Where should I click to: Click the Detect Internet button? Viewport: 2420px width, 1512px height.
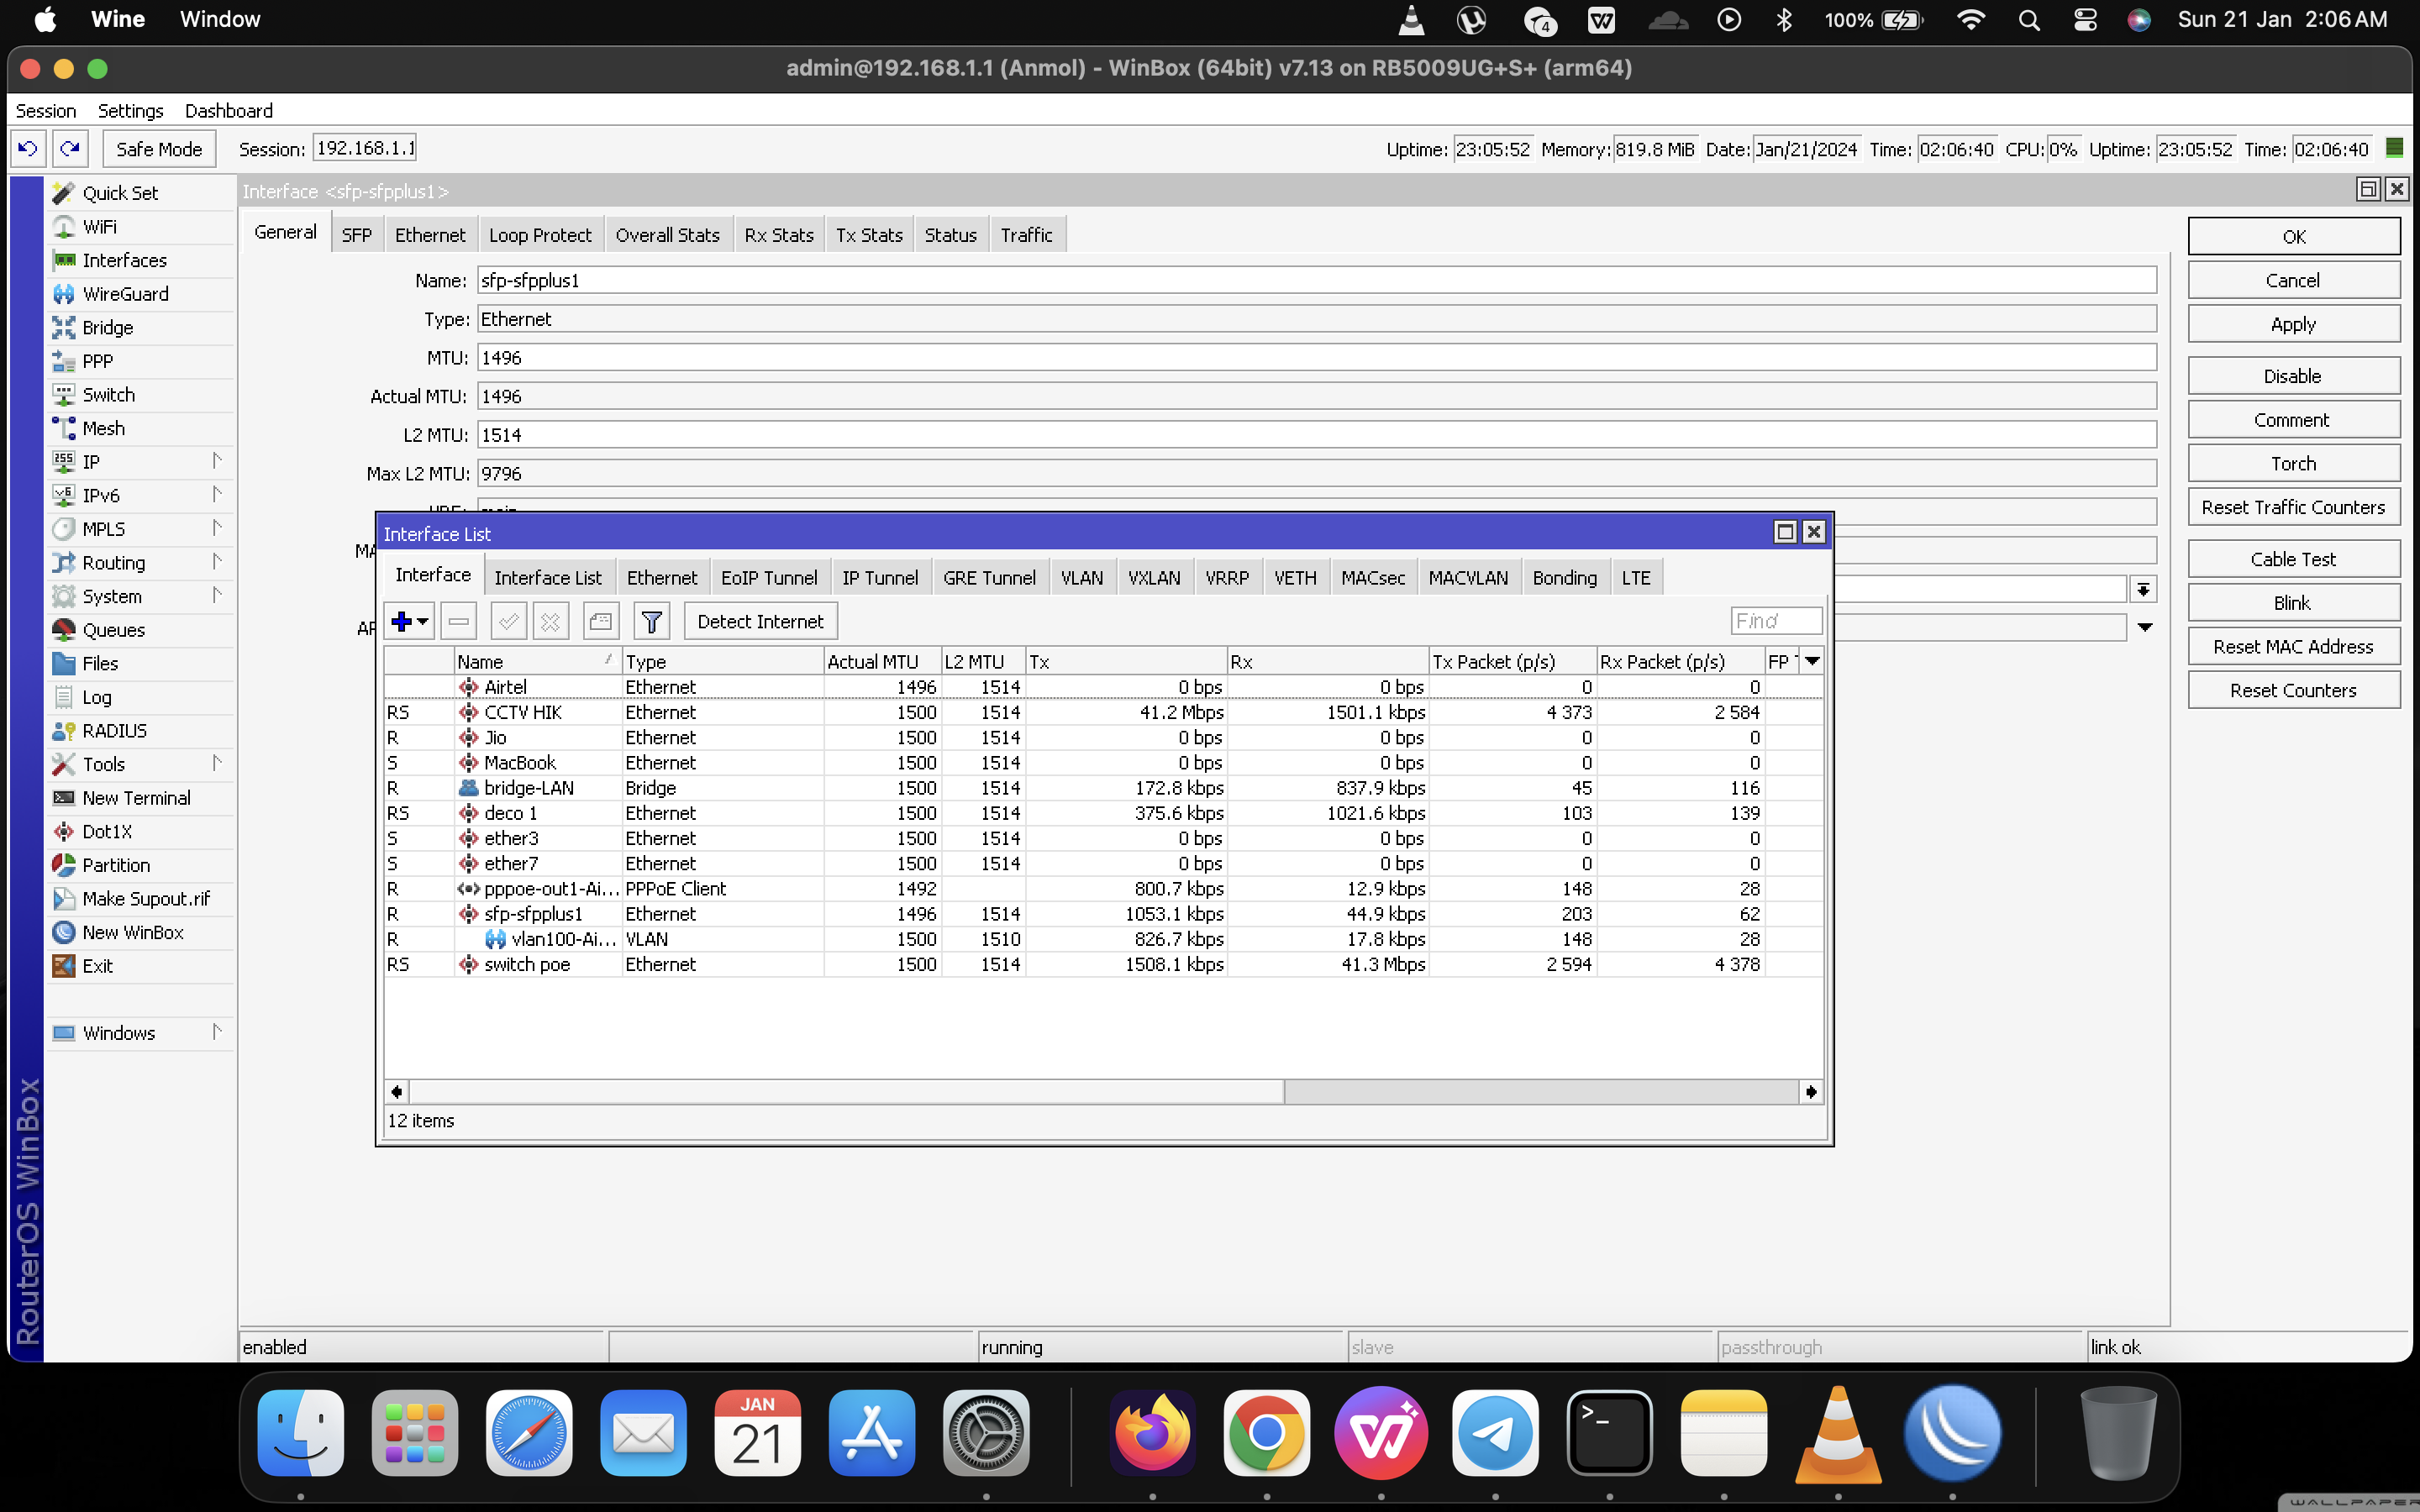(x=760, y=622)
